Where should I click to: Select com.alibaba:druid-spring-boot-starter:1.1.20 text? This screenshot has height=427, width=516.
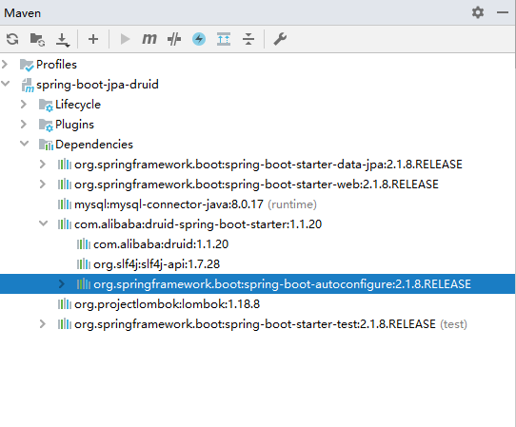tap(198, 224)
